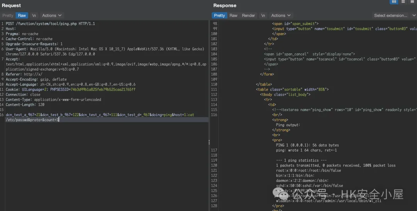Click the Chrome/127.0.0.0 Safari/537.36 continuation line

[50, 54]
